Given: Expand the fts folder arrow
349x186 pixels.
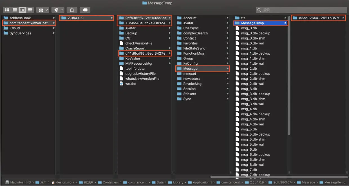Looking at the screenshot, I should point(285,18).
